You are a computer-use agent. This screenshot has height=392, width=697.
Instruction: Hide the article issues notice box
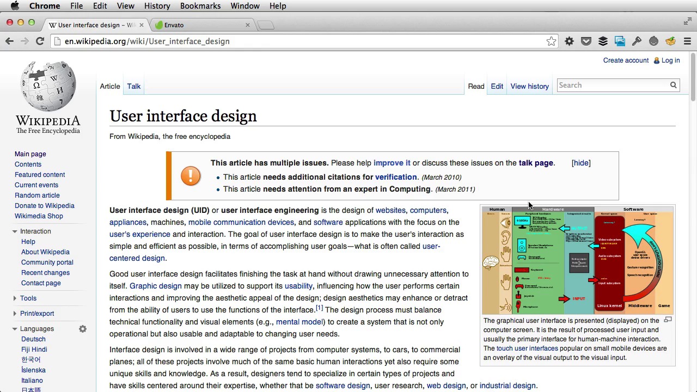[x=580, y=163]
